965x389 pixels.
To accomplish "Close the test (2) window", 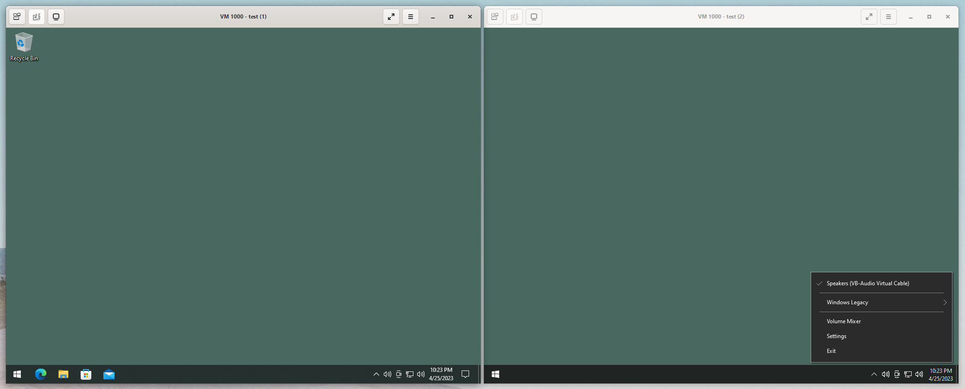I will [x=948, y=17].
